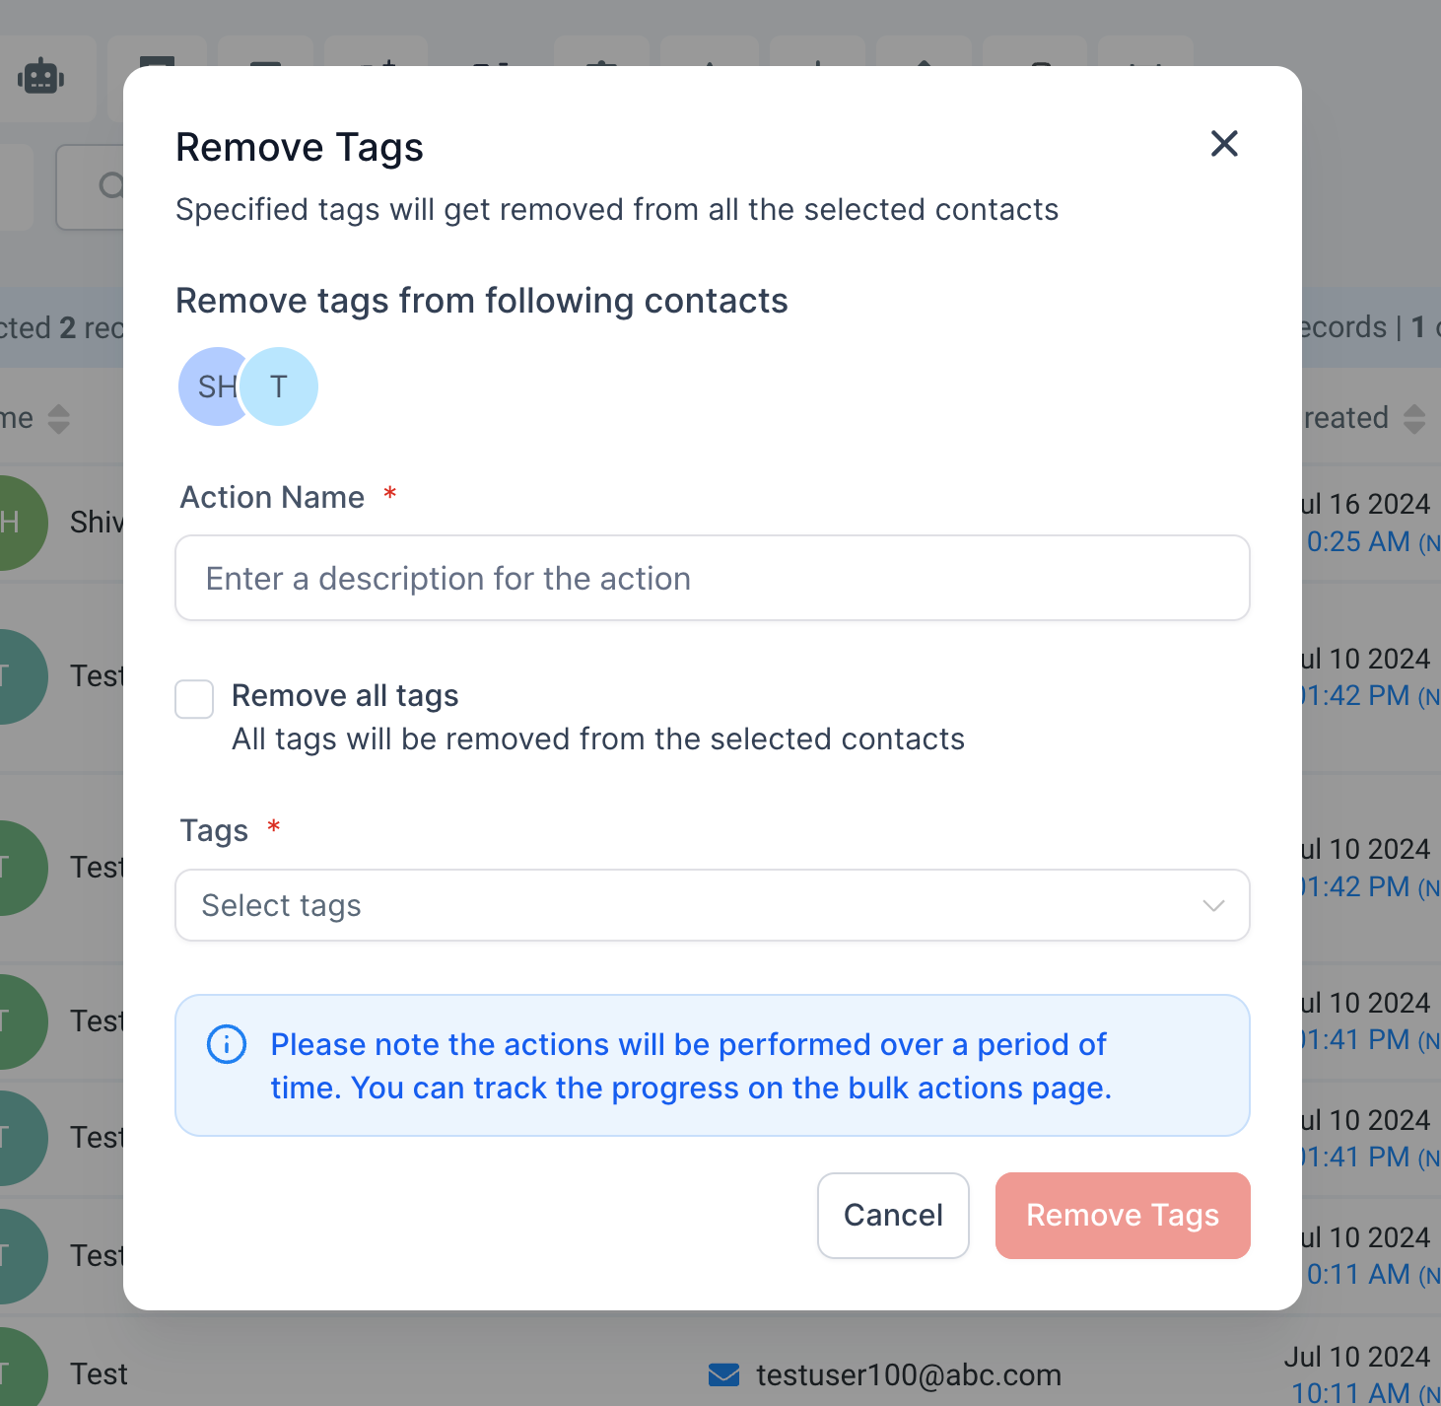
Task: Click the Jul 16 2024 created time
Action: 1367,541
